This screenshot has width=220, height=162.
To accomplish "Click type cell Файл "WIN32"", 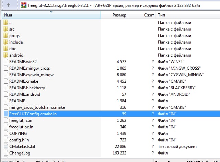I will coord(171,61).
